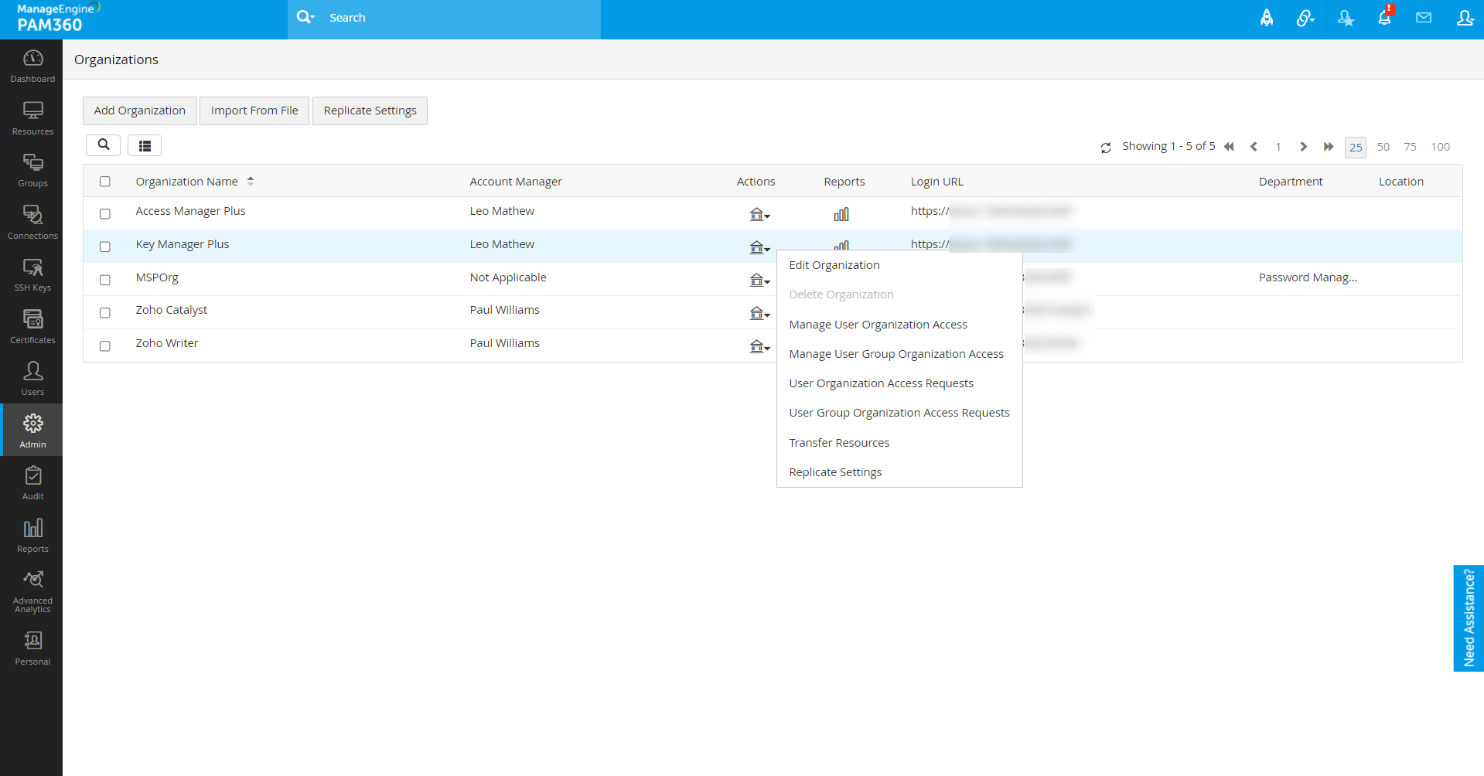Check the Key Manager Plus row checkbox
1484x776 pixels.
(105, 247)
